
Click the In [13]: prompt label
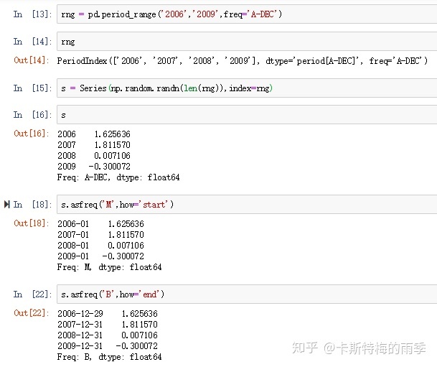point(32,14)
